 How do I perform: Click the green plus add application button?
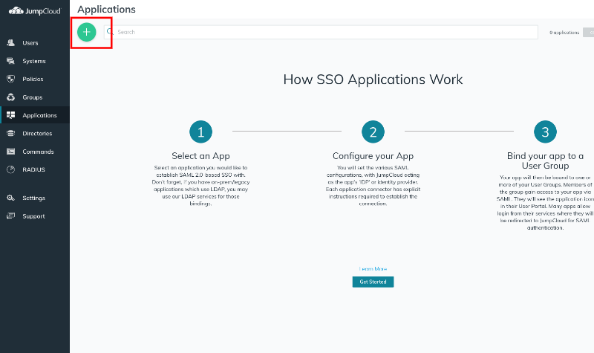(87, 32)
